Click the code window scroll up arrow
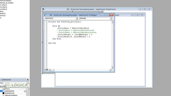Image resolution: width=171 pixels, height=96 pixels. pyautogui.click(x=112, y=22)
